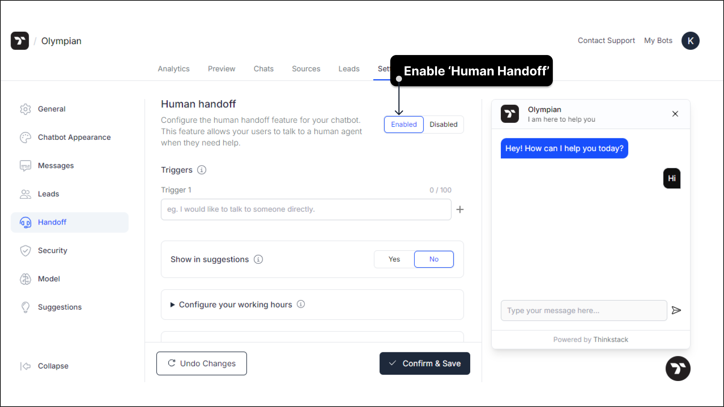Disable the Human Handoff feature

click(x=443, y=124)
